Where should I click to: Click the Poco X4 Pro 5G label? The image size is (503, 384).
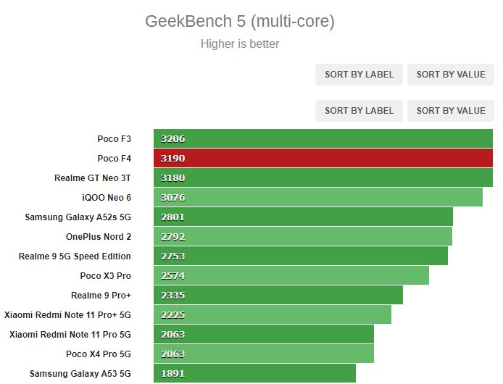pos(99,354)
